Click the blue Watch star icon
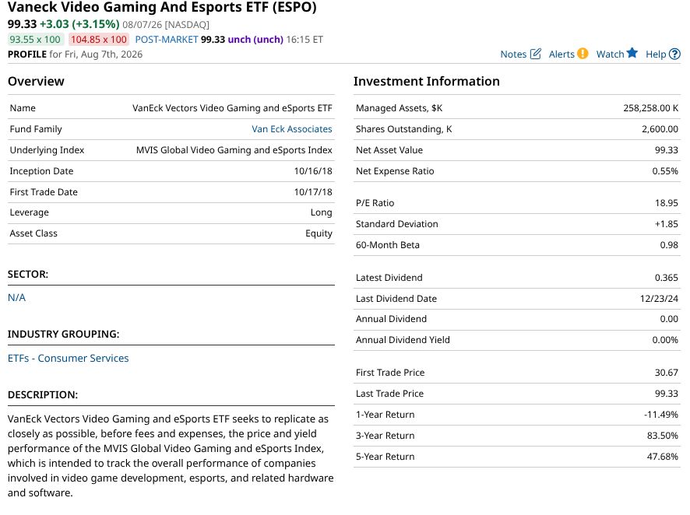 632,53
